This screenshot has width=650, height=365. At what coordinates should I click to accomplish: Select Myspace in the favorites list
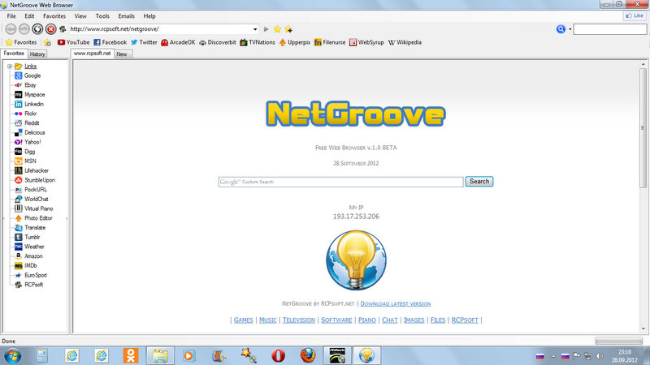[x=30, y=95]
